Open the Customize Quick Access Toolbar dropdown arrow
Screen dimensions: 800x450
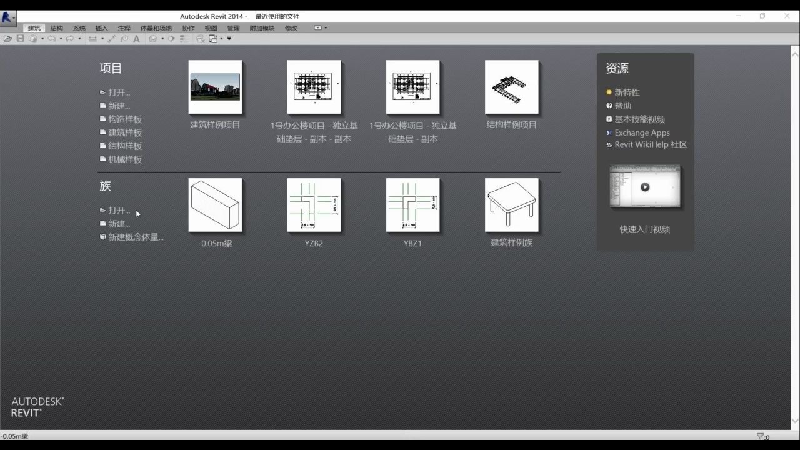[229, 38]
